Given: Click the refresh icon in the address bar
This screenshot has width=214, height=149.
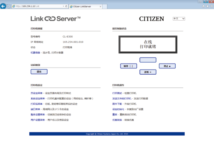Looking at the screenshot, I should pyautogui.click(x=66, y=6).
